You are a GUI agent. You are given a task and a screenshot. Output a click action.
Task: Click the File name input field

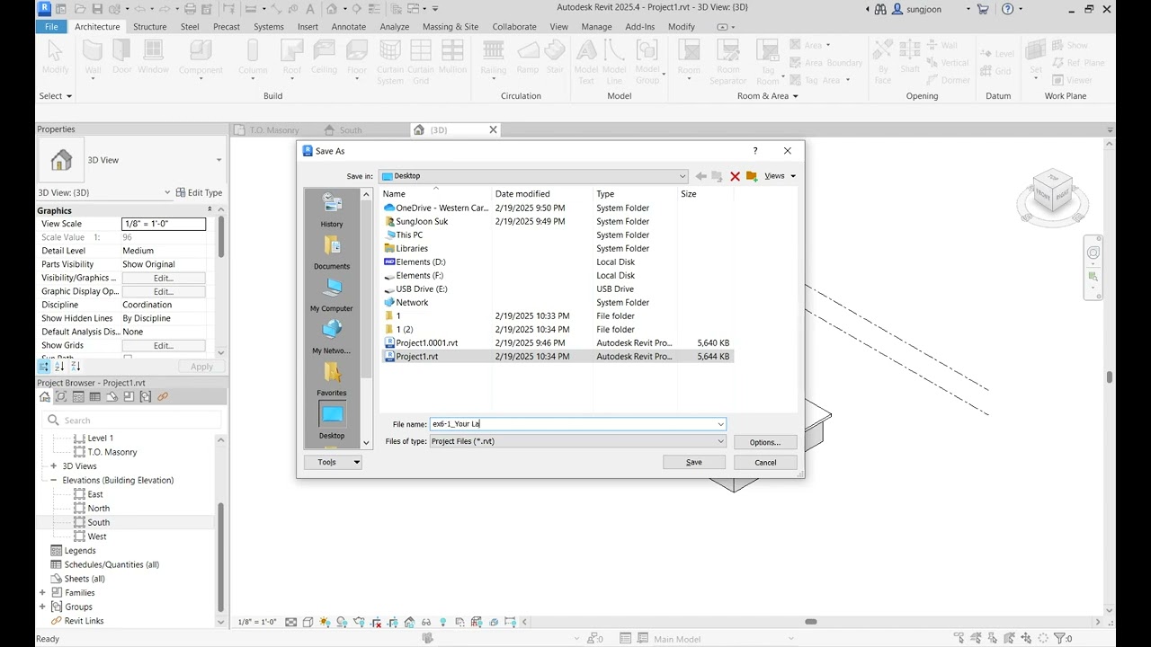[577, 424]
